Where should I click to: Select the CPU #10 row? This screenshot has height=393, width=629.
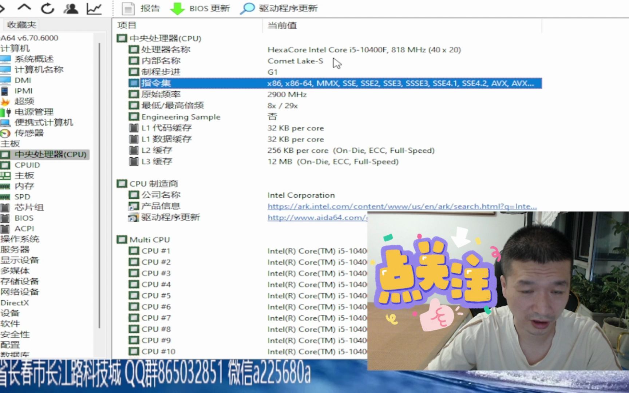pyautogui.click(x=248, y=352)
